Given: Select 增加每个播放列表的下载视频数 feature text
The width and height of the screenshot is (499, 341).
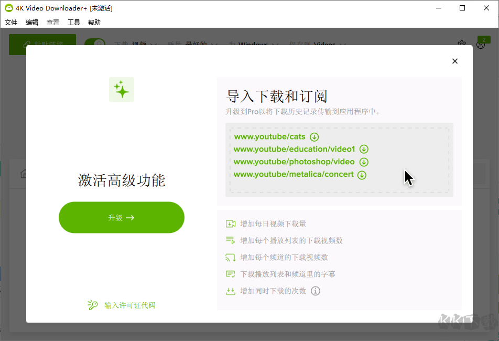Looking at the screenshot, I should [291, 240].
